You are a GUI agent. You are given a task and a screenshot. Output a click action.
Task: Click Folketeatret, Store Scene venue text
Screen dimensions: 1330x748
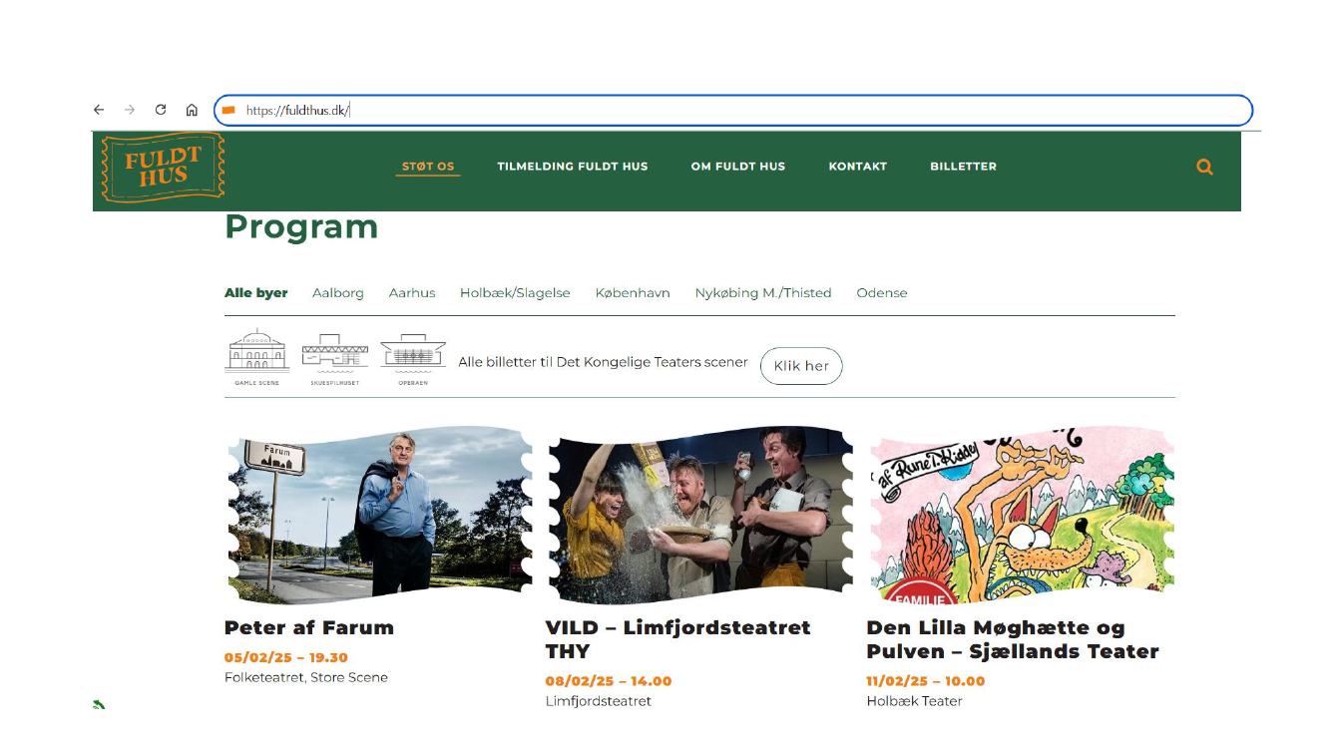pos(306,678)
